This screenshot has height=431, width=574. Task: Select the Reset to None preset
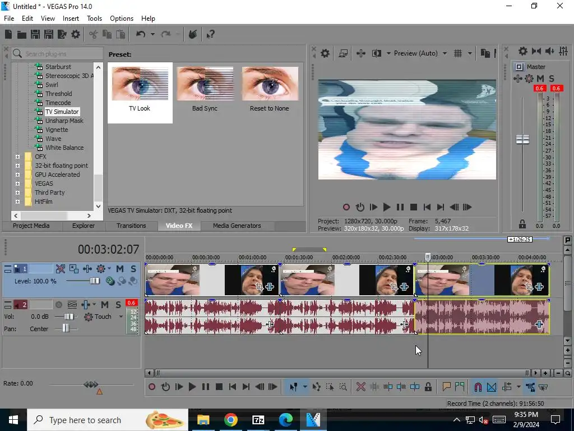coord(270,89)
